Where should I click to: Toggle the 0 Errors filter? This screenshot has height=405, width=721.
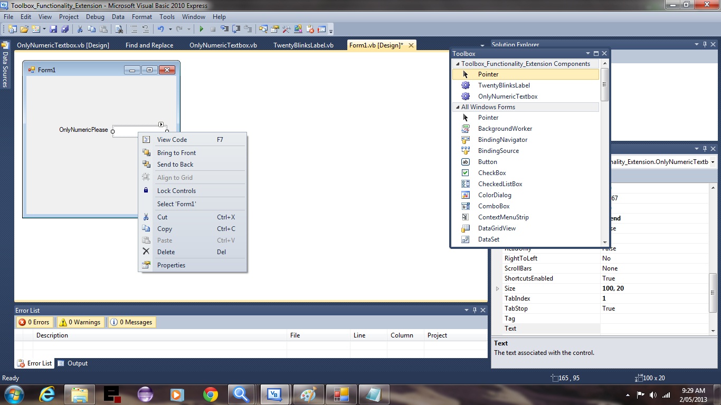[x=34, y=322]
